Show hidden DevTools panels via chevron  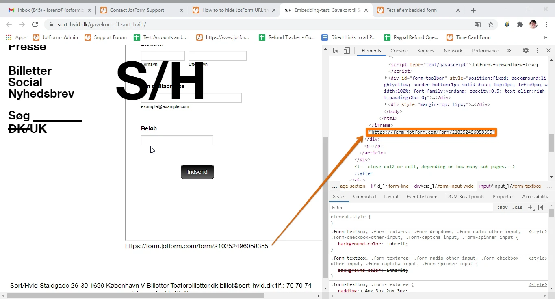tap(509, 50)
